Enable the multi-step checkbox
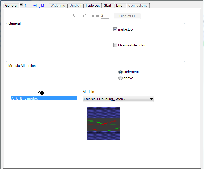This screenshot has width=204, height=169. pos(115,30)
